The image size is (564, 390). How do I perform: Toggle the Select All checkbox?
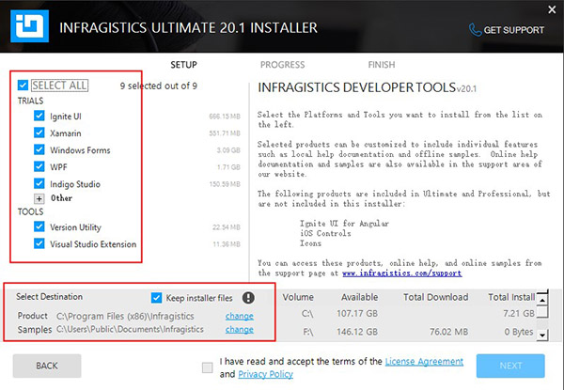23,86
